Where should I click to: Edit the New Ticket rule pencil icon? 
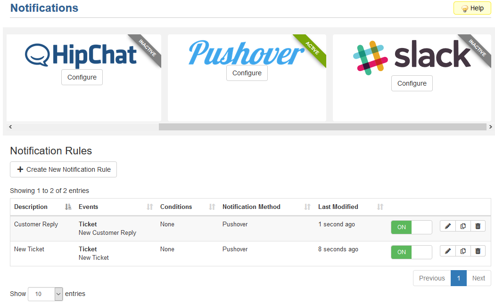(447, 251)
